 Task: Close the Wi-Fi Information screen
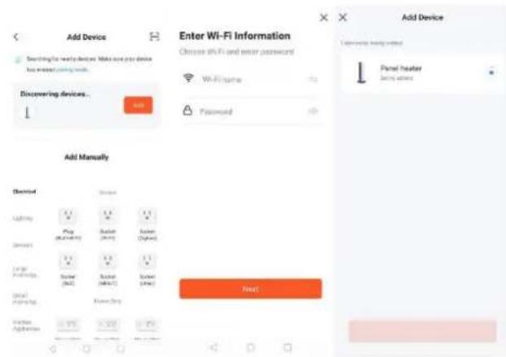(x=323, y=17)
